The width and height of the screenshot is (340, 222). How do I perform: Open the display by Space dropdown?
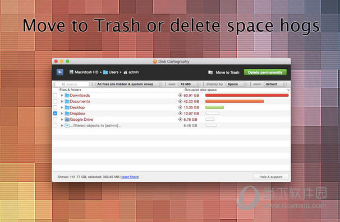tap(236, 84)
